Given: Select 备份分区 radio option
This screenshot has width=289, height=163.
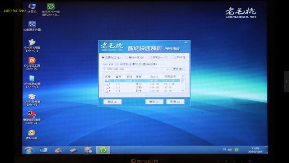Looking at the screenshot, I should (x=134, y=57).
